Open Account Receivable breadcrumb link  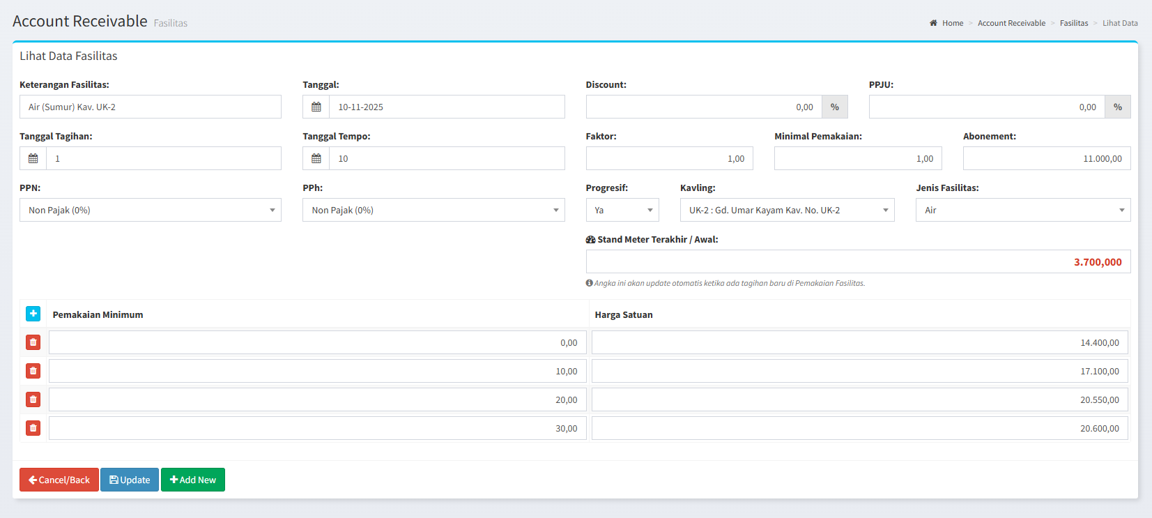point(1011,23)
